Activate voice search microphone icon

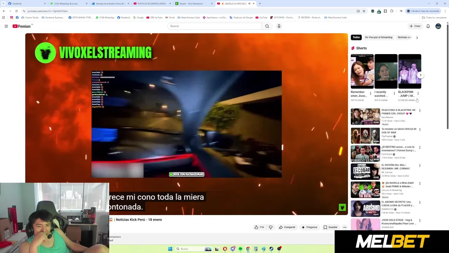pyautogui.click(x=279, y=26)
